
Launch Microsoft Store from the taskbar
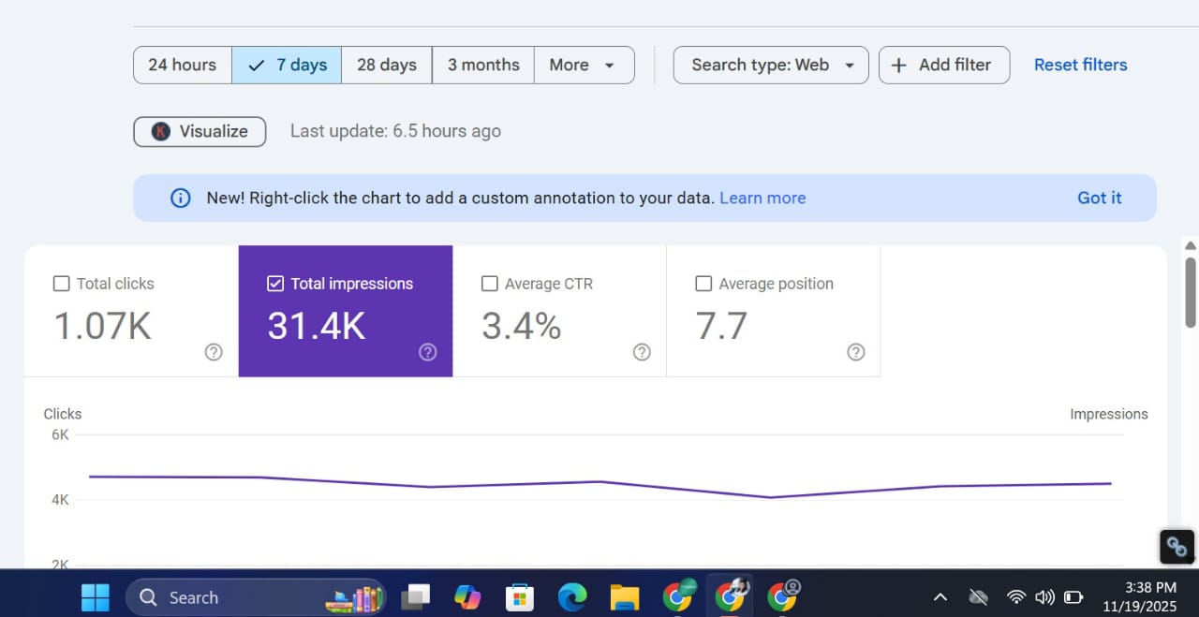click(x=519, y=596)
